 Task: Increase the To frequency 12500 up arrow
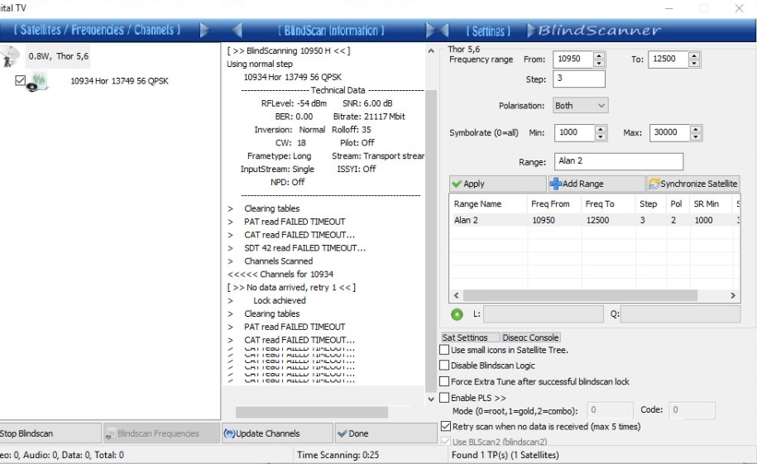pos(694,55)
